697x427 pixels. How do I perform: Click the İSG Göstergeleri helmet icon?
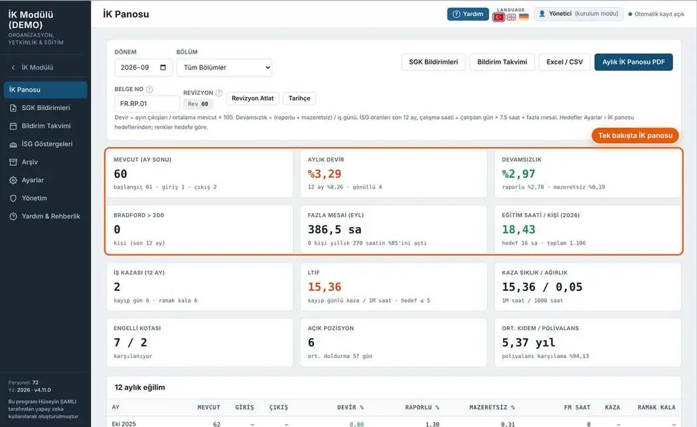click(x=13, y=144)
